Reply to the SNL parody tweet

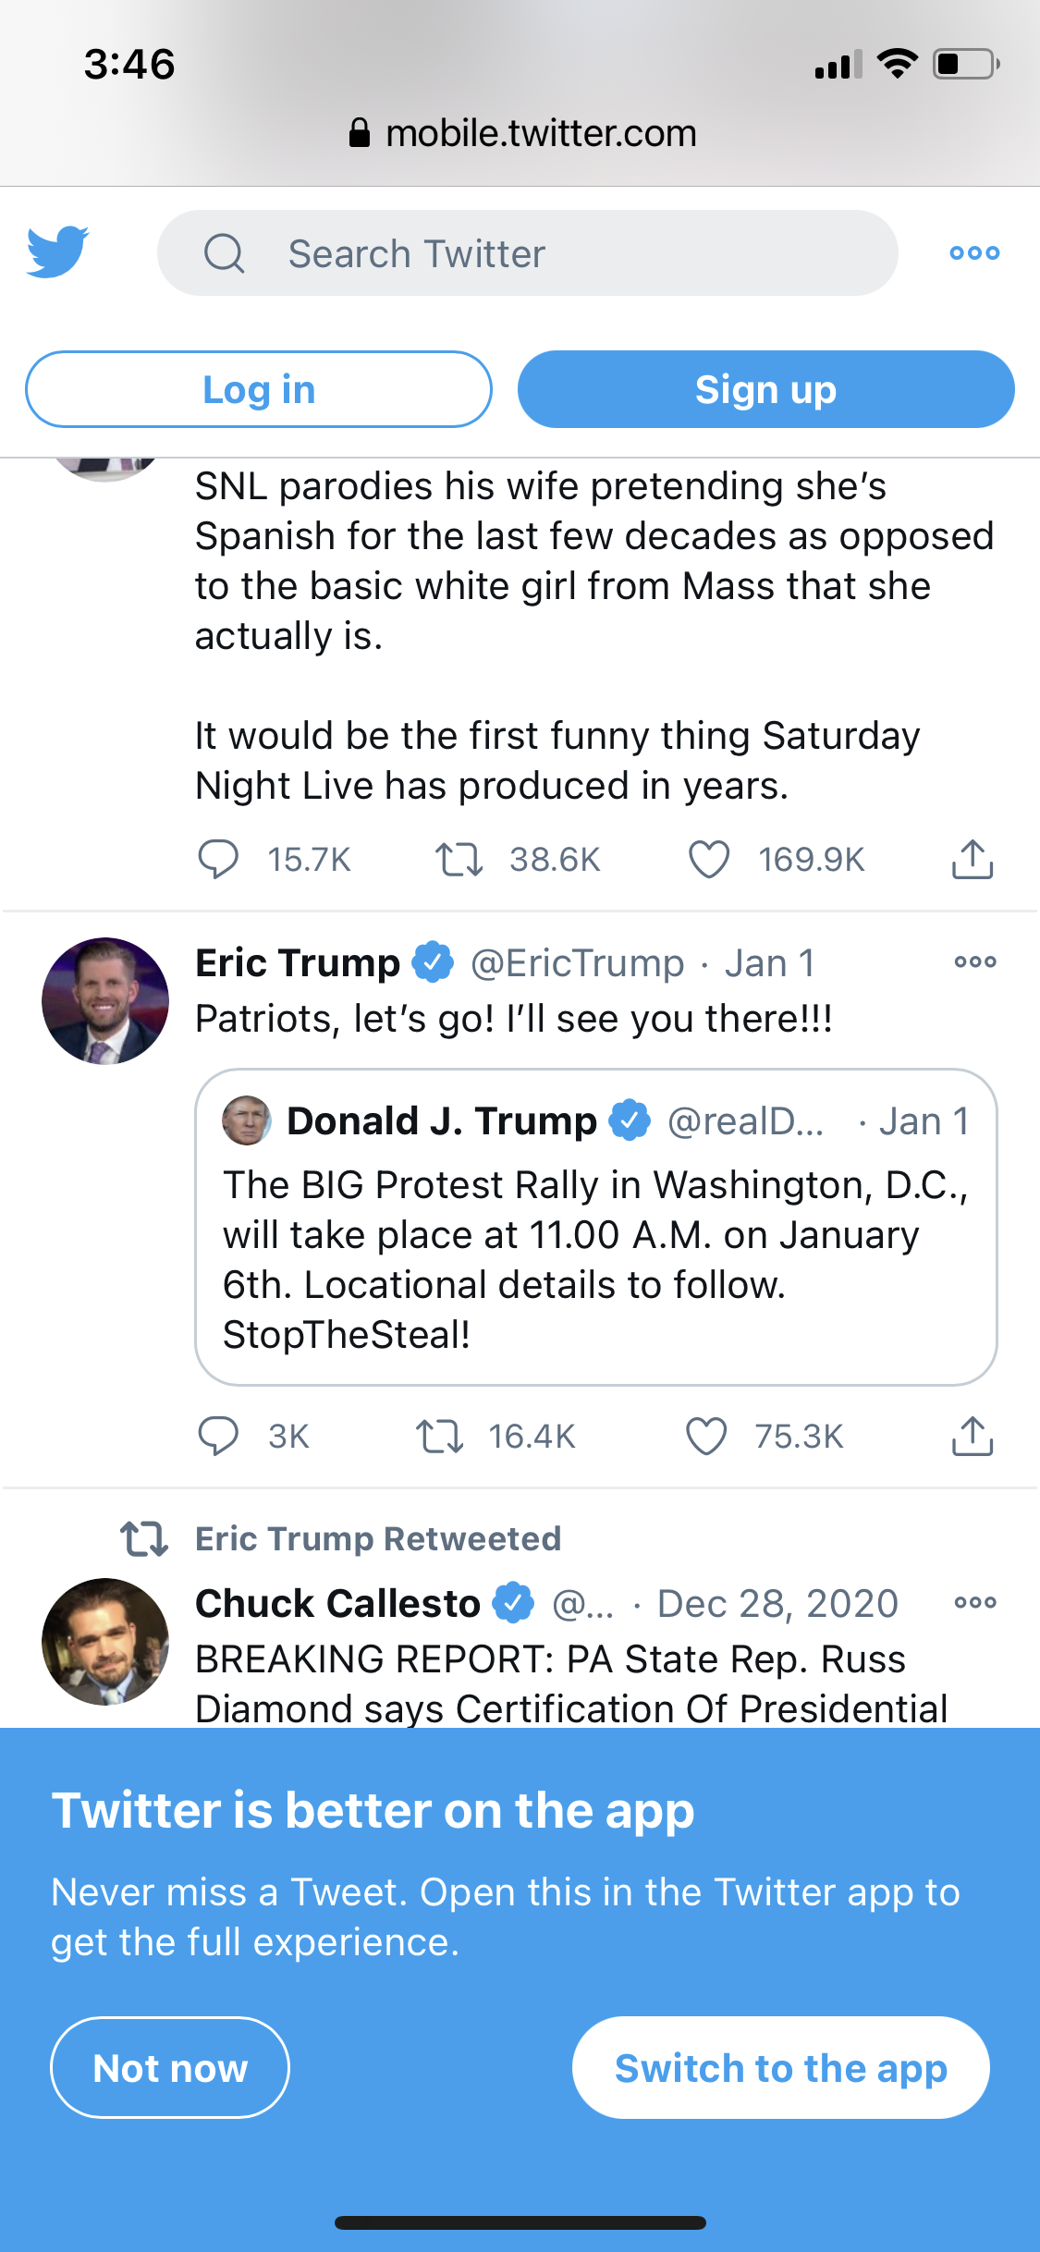click(x=218, y=859)
